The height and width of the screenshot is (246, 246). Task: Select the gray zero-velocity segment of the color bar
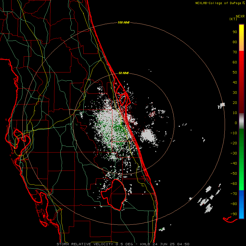click(241, 121)
